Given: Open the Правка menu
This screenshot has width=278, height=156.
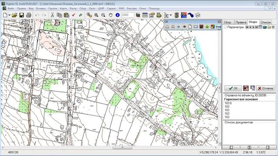Looking at the screenshot, I should [21, 9].
